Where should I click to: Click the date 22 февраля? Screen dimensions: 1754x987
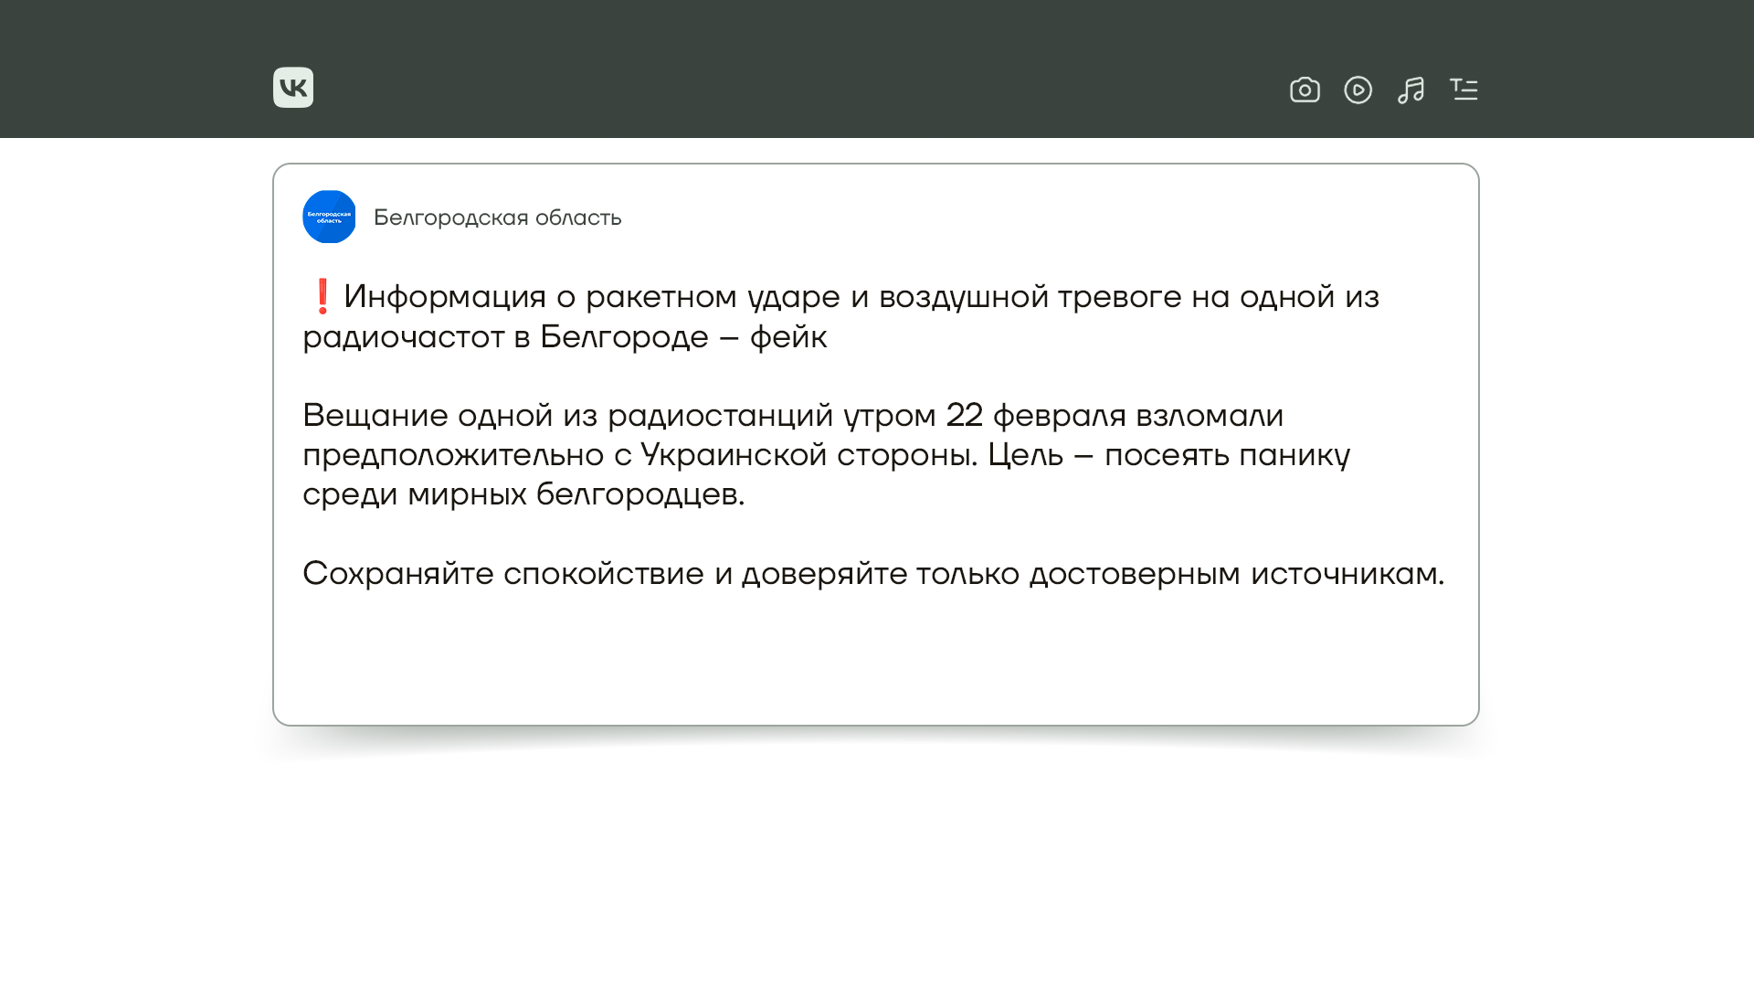coord(1035,416)
